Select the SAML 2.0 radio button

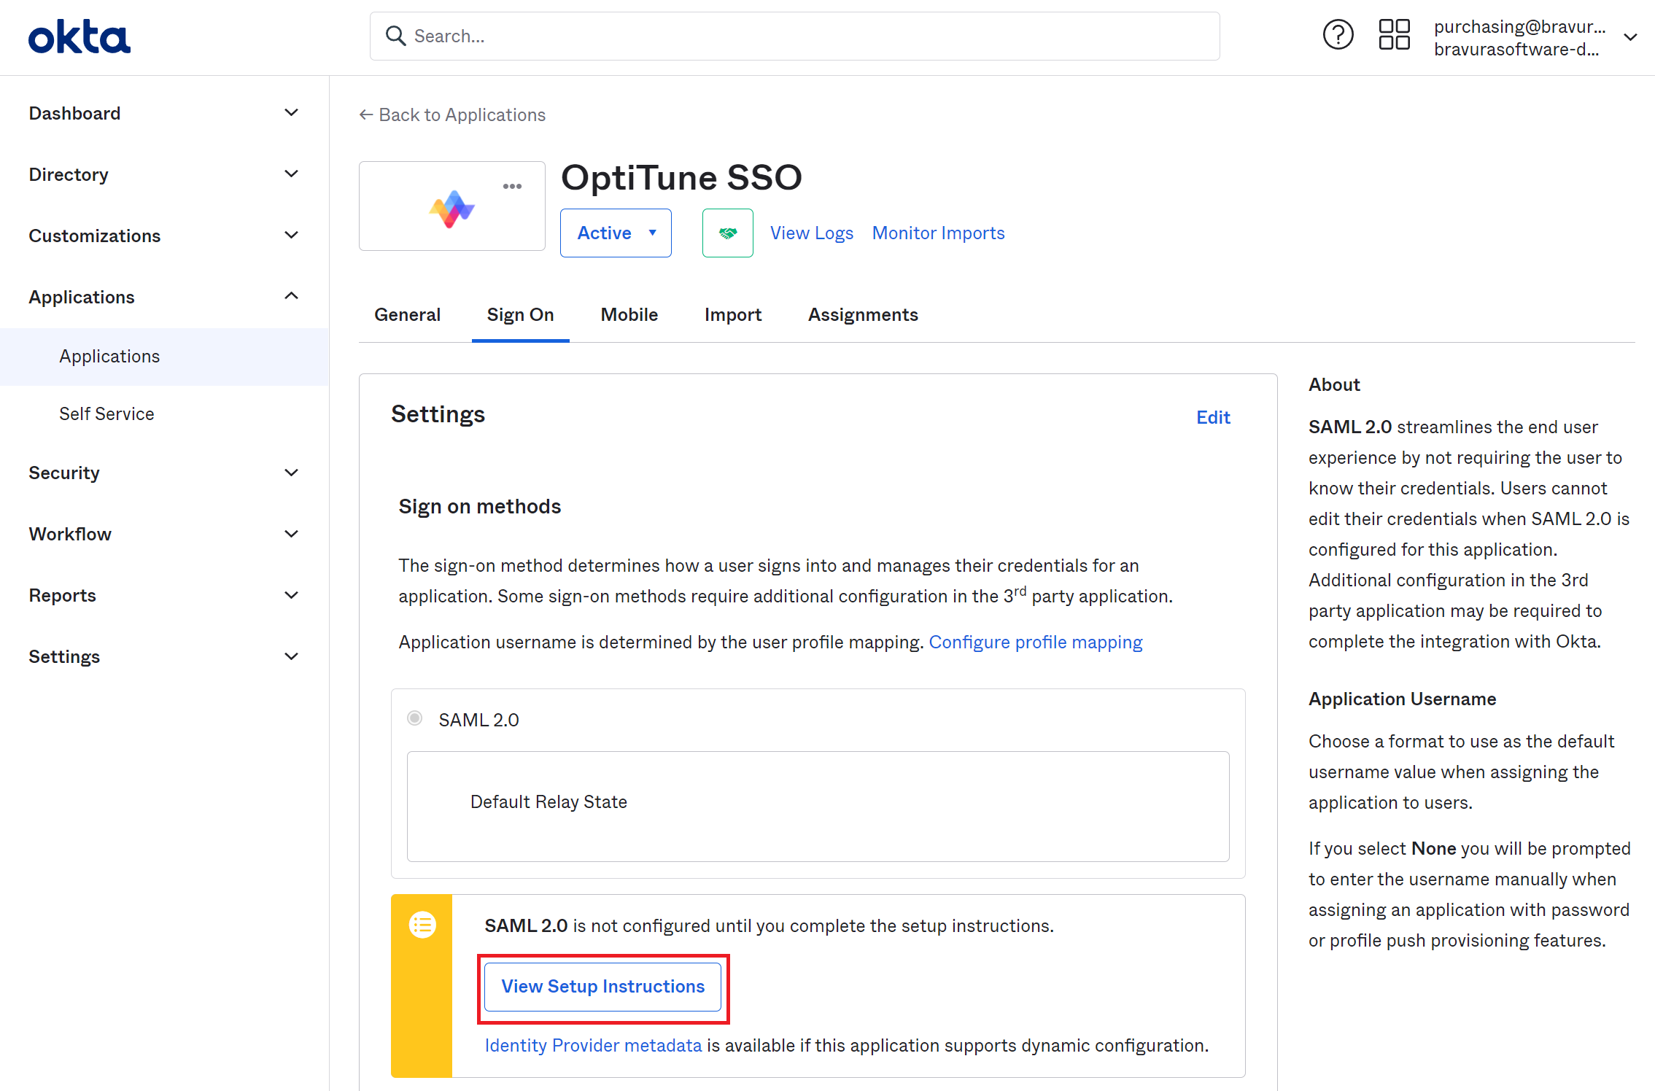[415, 718]
